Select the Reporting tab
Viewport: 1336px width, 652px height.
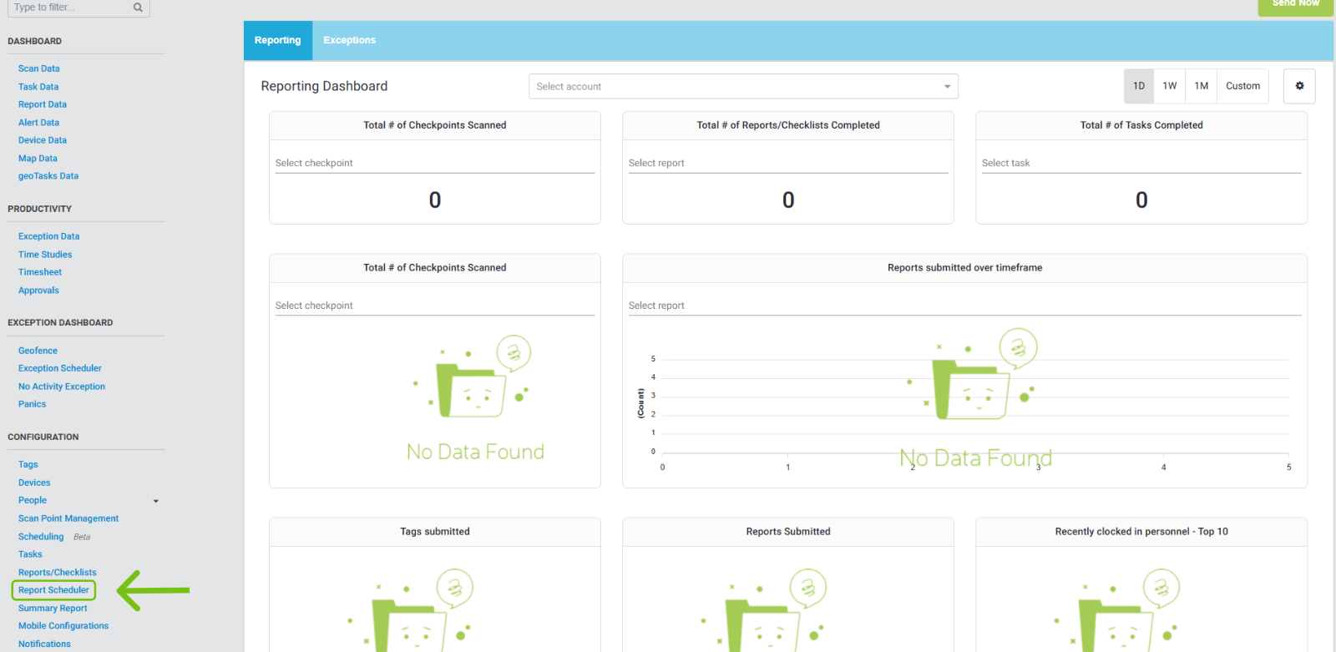click(x=277, y=40)
